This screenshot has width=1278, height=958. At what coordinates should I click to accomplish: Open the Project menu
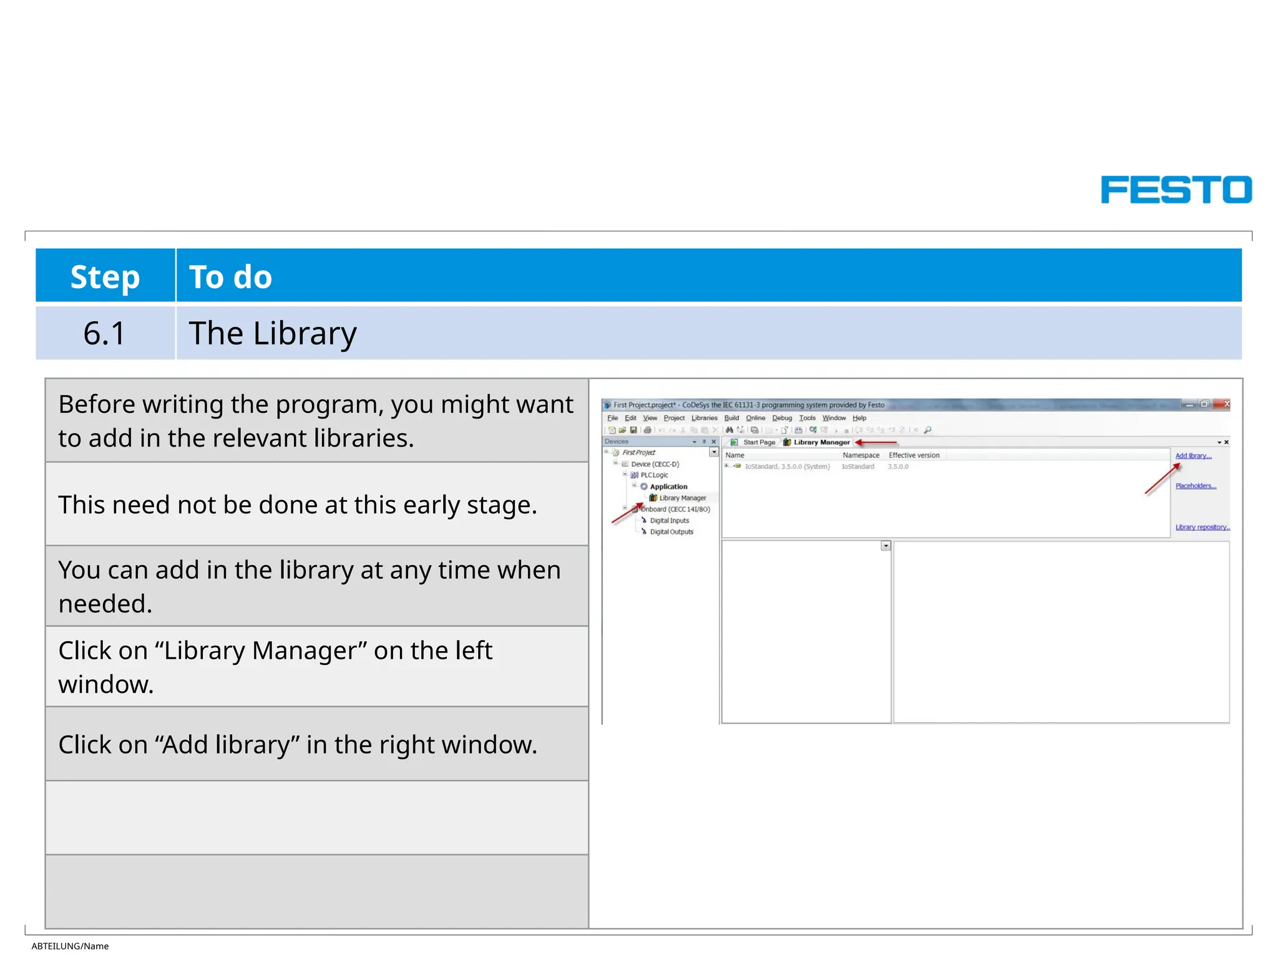click(x=674, y=418)
